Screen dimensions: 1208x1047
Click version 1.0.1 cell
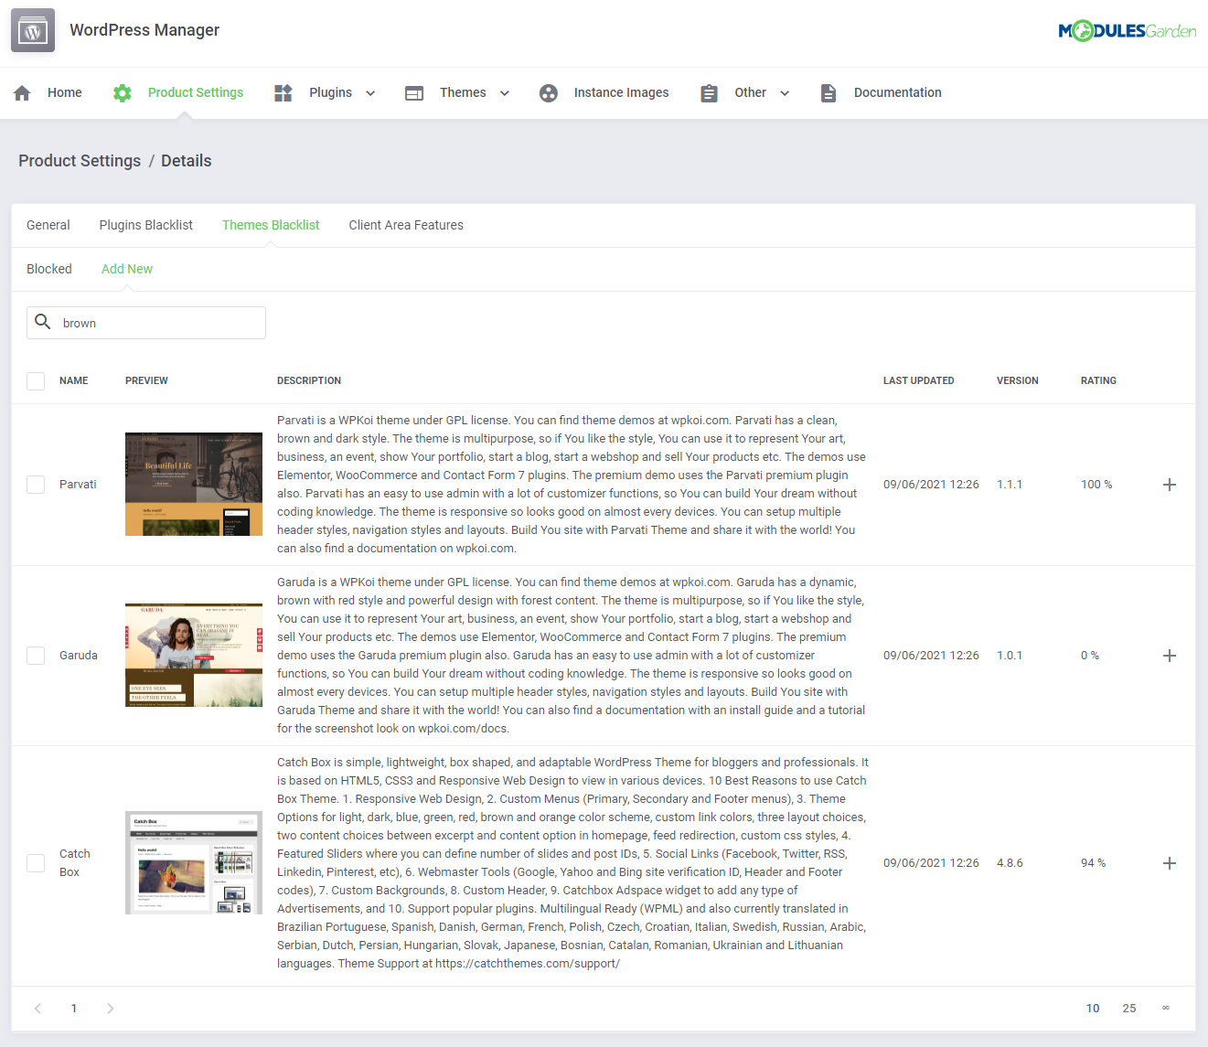click(1010, 656)
